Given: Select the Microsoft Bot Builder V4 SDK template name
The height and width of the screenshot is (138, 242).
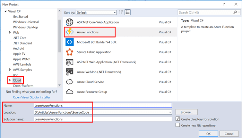Looking at the screenshot, I should coord(97,42).
